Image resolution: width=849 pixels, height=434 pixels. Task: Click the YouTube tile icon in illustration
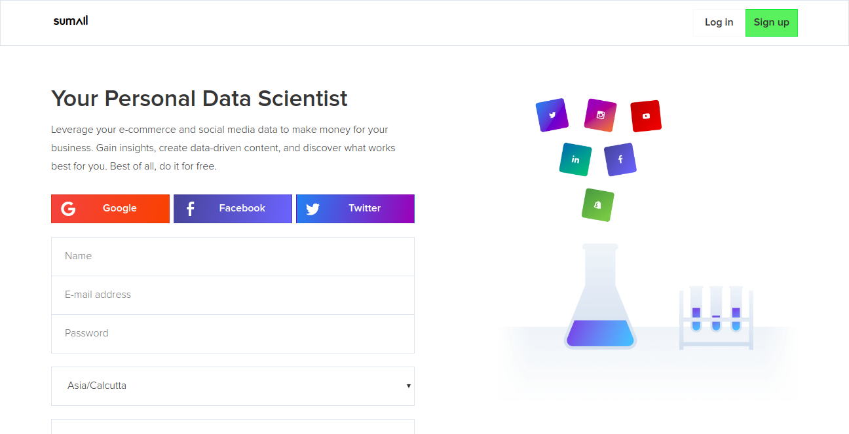coord(645,116)
